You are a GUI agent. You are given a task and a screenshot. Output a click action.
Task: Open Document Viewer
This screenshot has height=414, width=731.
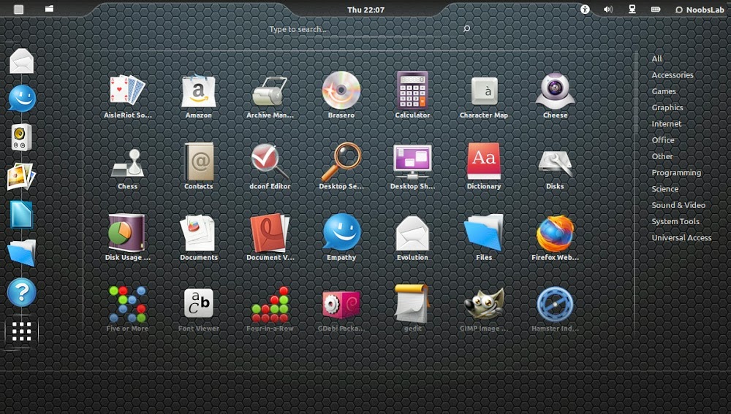pyautogui.click(x=270, y=238)
